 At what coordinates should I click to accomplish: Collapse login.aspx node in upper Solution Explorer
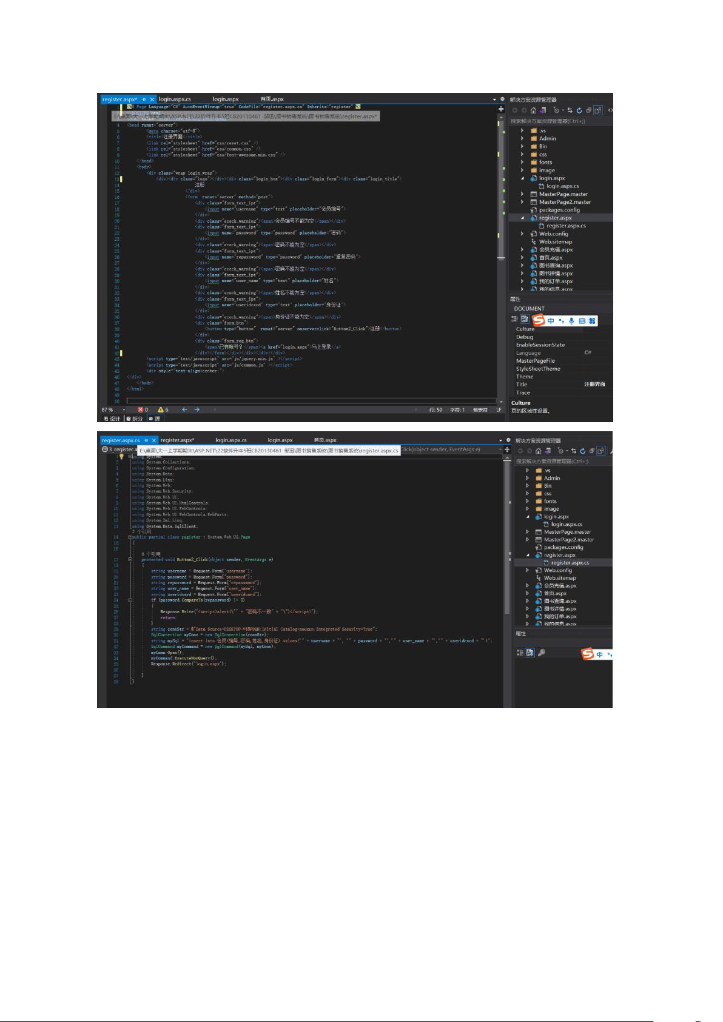point(522,178)
